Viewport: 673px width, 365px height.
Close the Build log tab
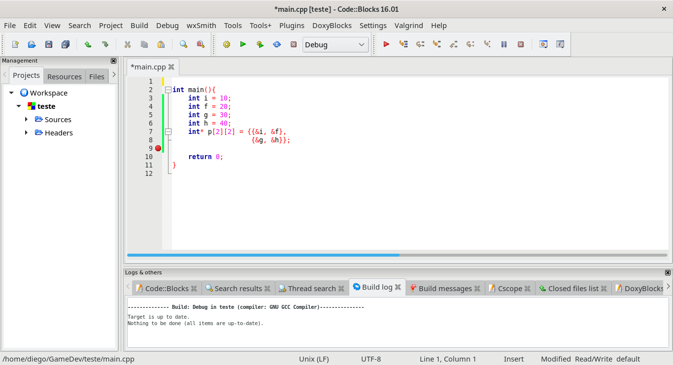pos(398,287)
